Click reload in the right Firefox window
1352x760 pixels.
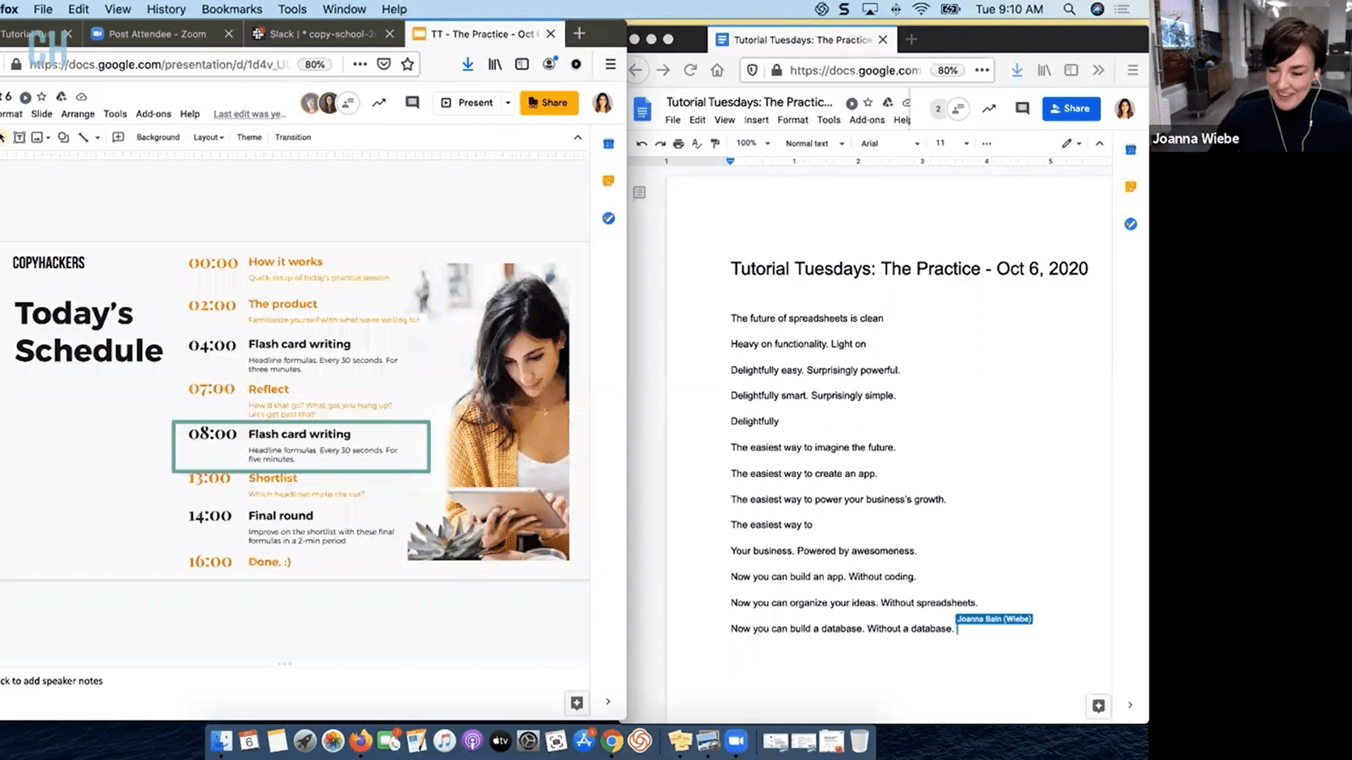(x=690, y=70)
